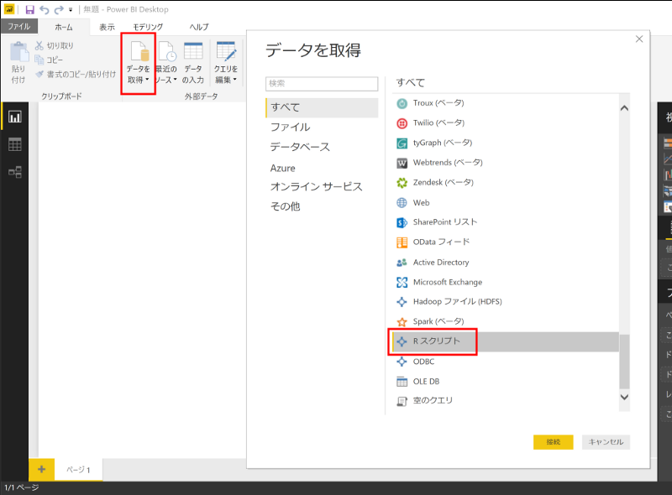Choose Spark (ベータ) connector
672x495 pixels.
[x=506, y=321]
